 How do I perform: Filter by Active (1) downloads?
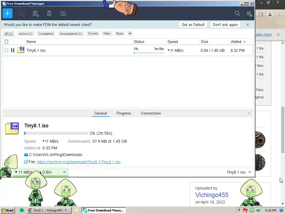click(x=26, y=34)
